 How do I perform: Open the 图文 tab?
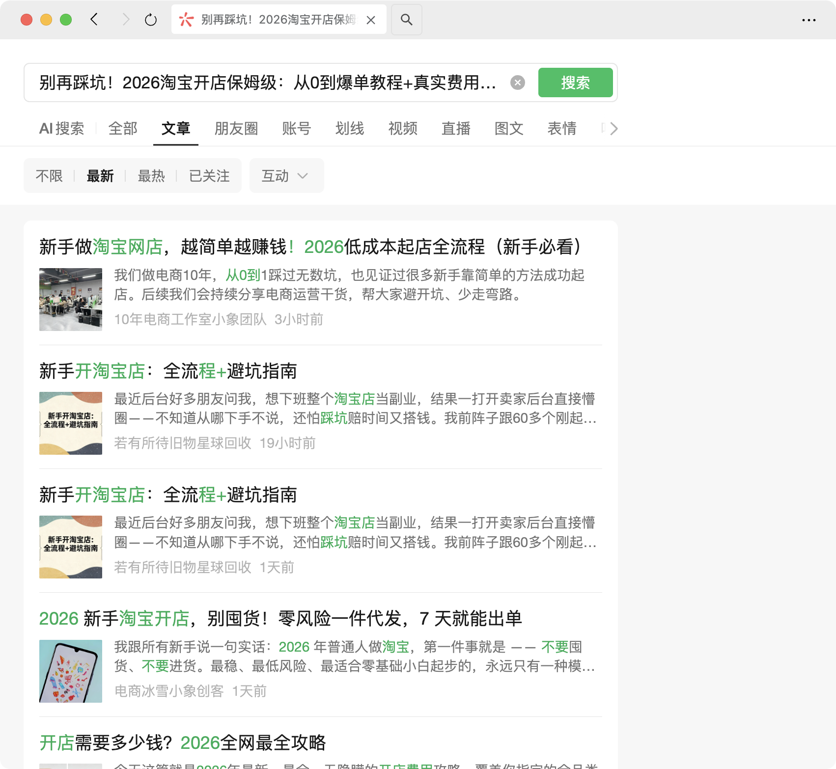pyautogui.click(x=509, y=129)
